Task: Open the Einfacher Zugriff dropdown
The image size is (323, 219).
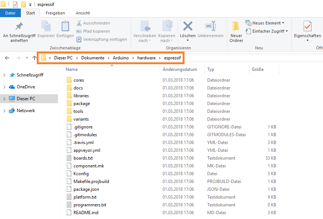Action: click(x=287, y=31)
